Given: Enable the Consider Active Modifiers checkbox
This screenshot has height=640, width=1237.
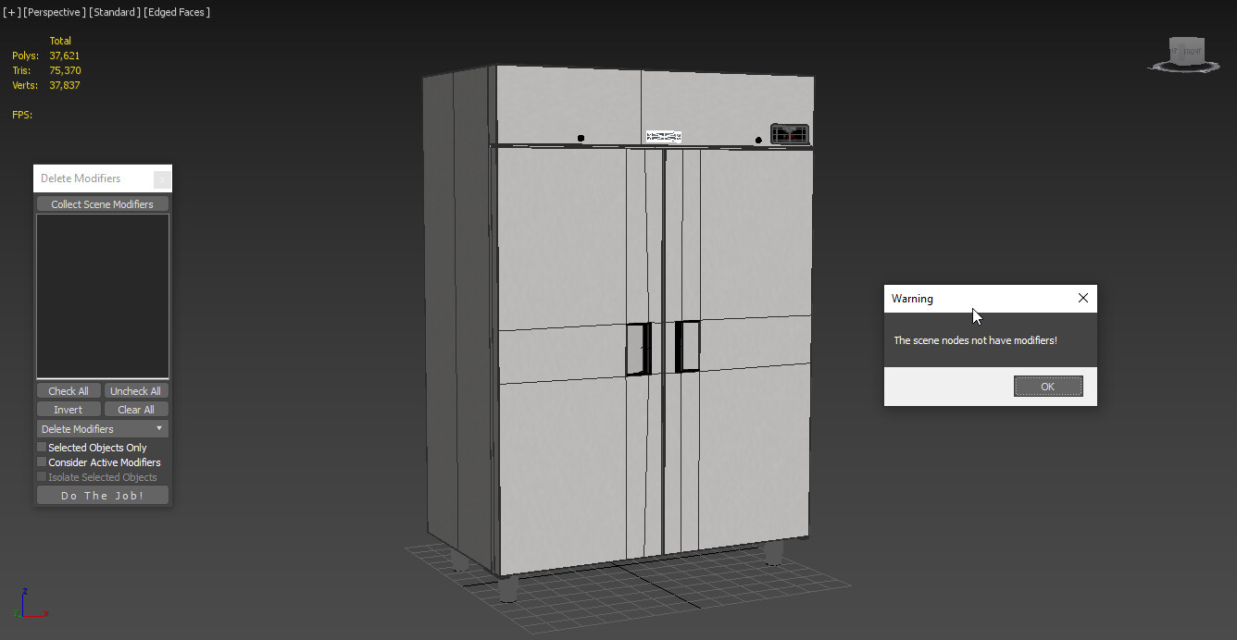Looking at the screenshot, I should pyautogui.click(x=41, y=462).
